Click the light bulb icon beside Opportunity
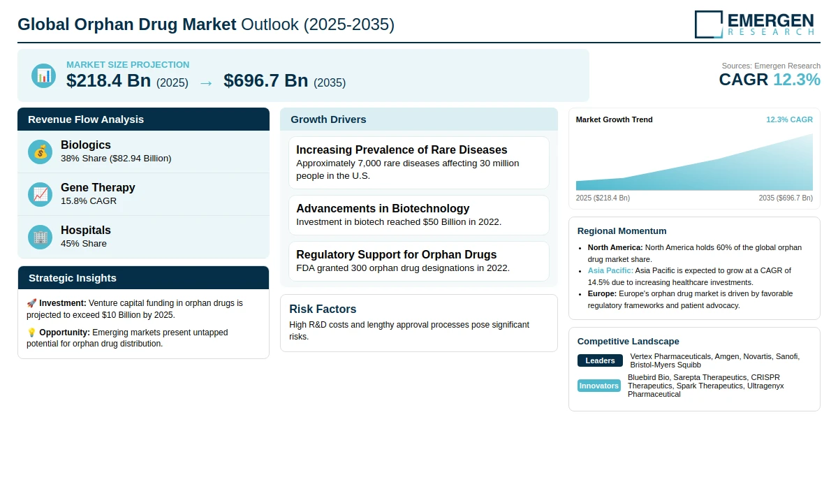The width and height of the screenshot is (838, 489). click(31, 333)
